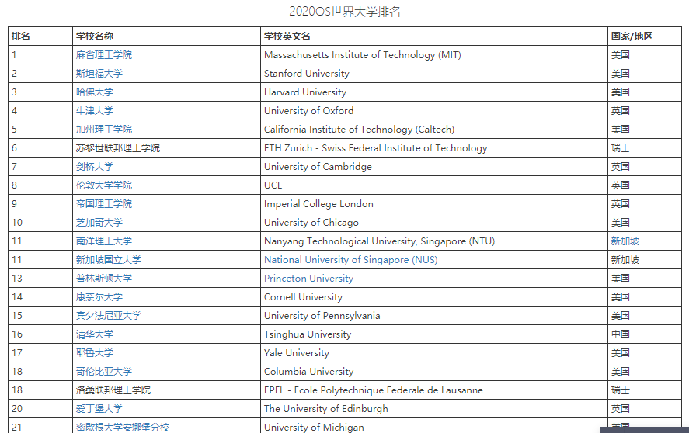
Task: Select the Nanyang Technological University cell
Action: click(x=434, y=241)
